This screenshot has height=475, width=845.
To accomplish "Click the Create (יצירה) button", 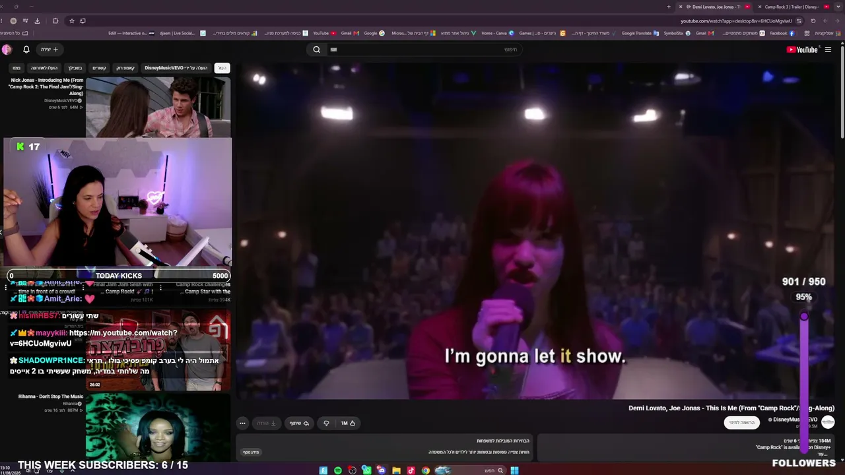I will (x=50, y=49).
